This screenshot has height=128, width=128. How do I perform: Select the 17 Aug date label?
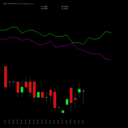click(x=5, y=122)
